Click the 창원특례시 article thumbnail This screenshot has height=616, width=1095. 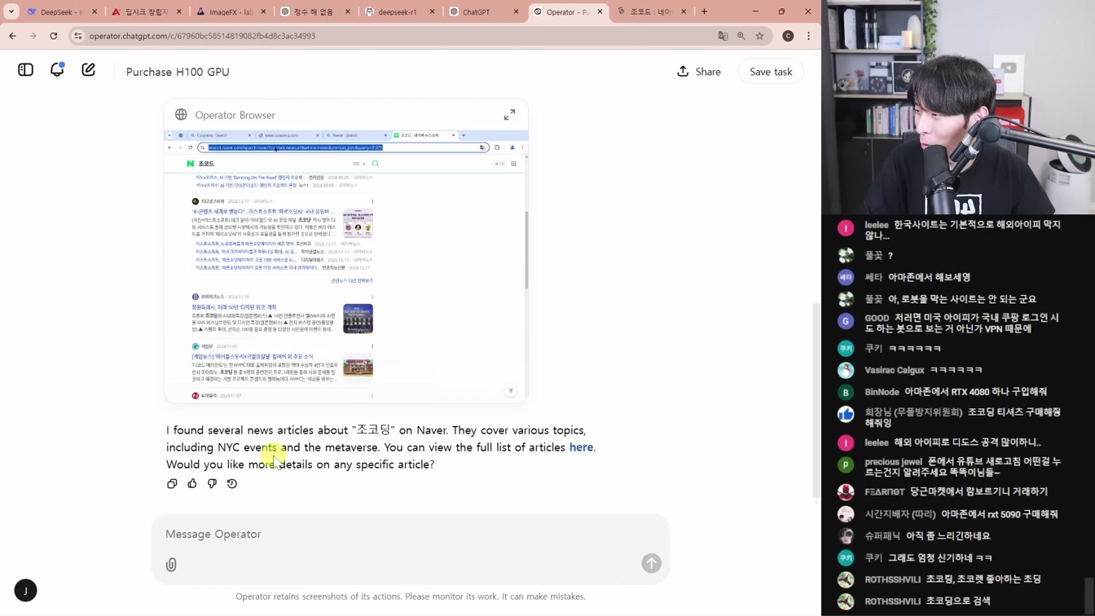tap(358, 319)
